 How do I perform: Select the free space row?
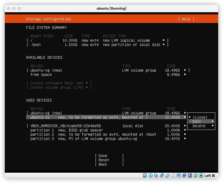(x=108, y=74)
